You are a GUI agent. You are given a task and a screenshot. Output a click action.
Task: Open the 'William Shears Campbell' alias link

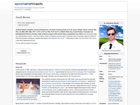pyautogui.click(x=115, y=87)
